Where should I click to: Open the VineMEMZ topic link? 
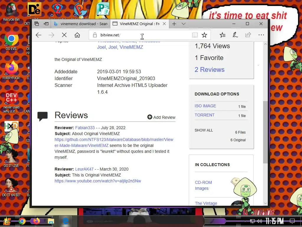[131, 47]
